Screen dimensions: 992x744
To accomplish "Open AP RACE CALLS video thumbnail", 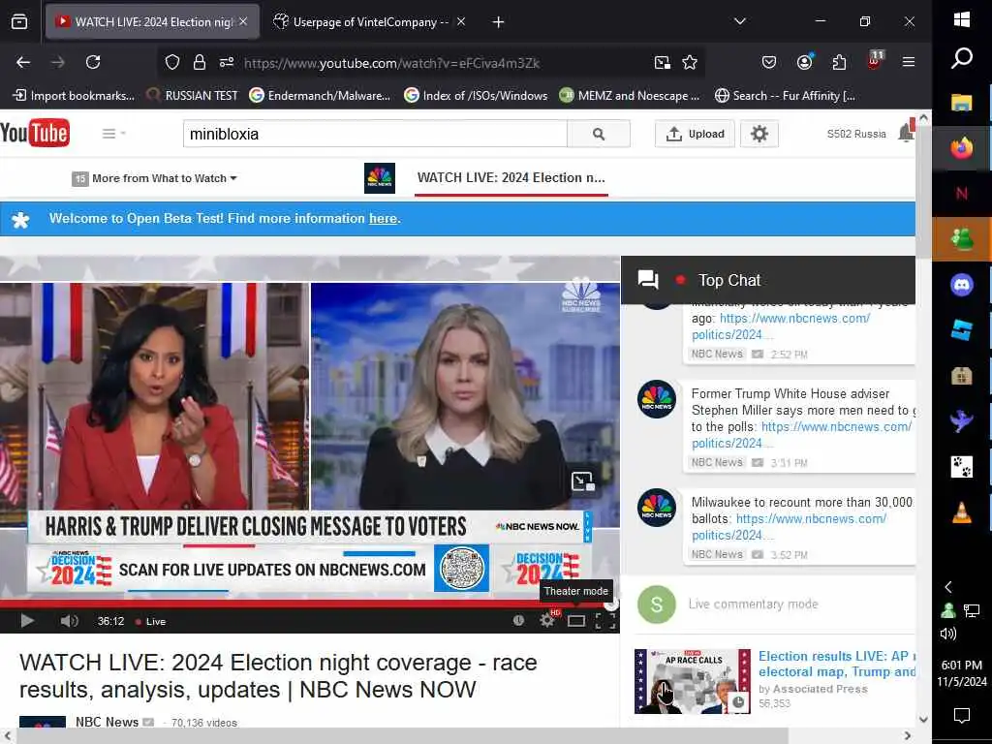I will click(x=693, y=681).
